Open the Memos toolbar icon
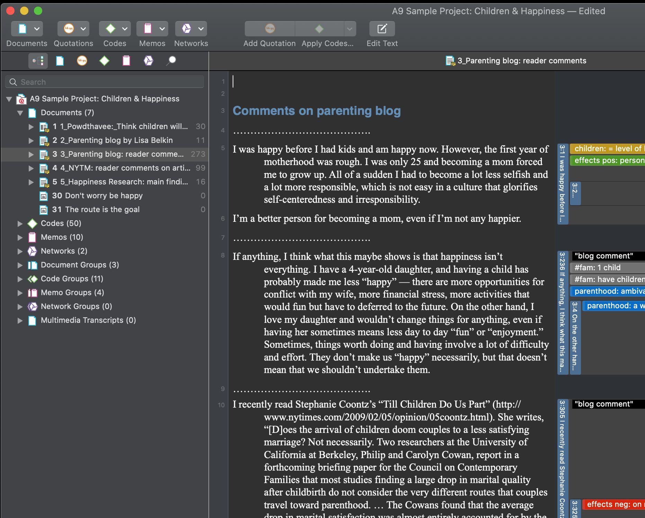Screen dimensions: 645x518 (148, 29)
